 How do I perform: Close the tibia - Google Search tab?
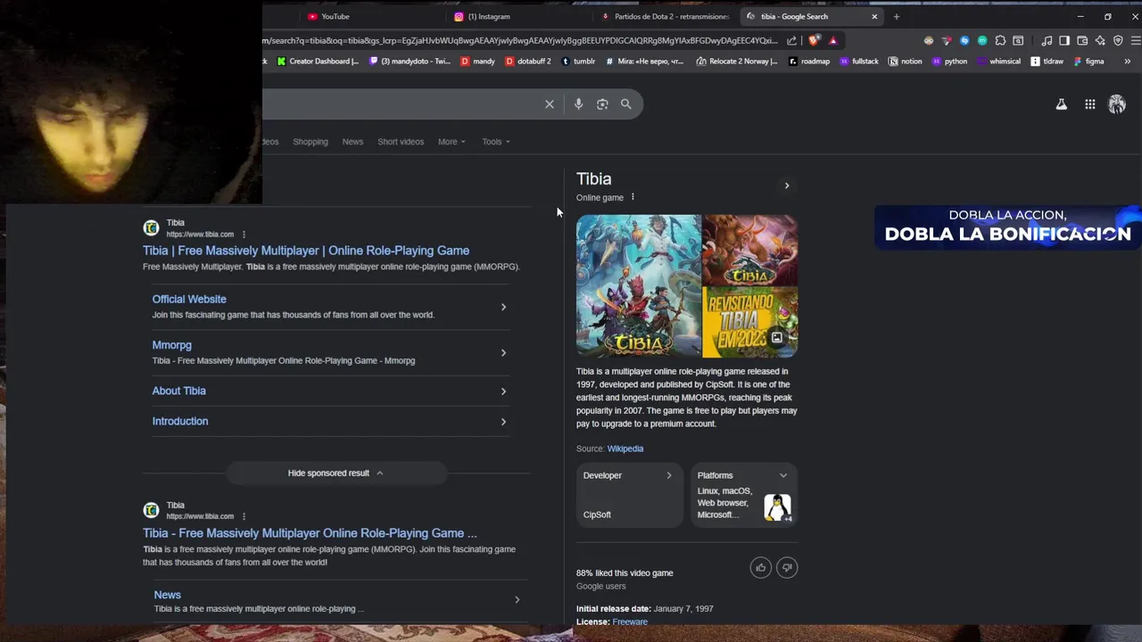874,16
